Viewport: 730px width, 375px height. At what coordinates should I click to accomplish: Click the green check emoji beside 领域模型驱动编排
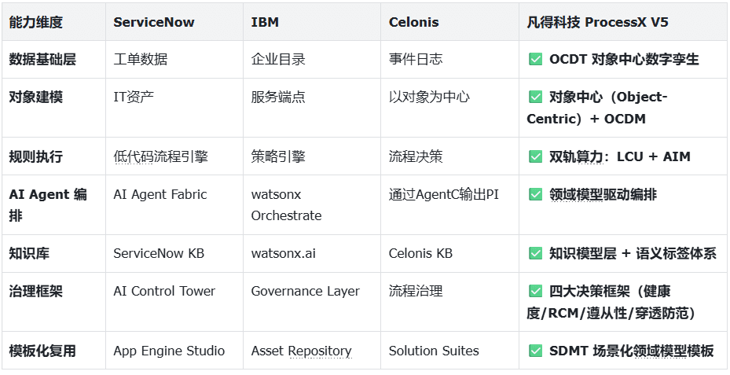tap(535, 194)
